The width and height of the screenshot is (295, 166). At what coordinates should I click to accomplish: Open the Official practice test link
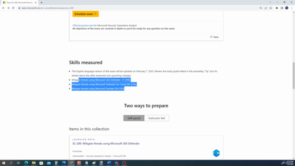pos(83,25)
